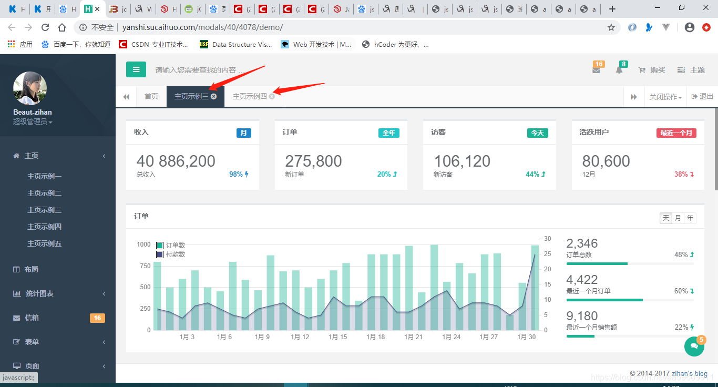Click the 275,800 orders value
The height and width of the screenshot is (387, 718).
click(x=314, y=161)
